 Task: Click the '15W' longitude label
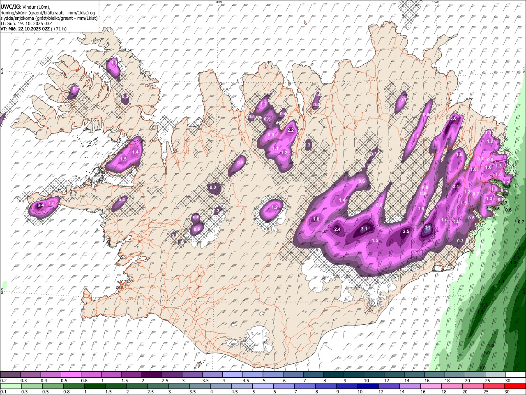tap(435, 2)
